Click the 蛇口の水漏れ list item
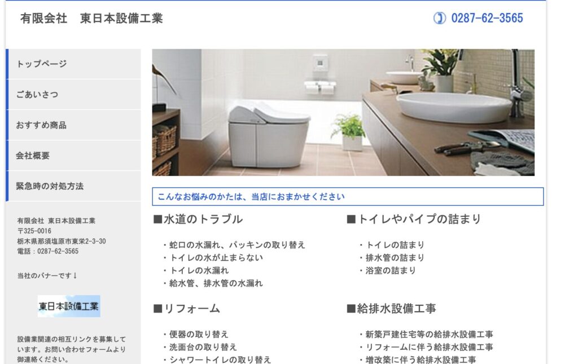The height and width of the screenshot is (364, 578). click(x=234, y=245)
